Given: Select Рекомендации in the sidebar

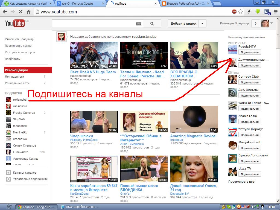Looking at the screenshot, I should 28,70.
